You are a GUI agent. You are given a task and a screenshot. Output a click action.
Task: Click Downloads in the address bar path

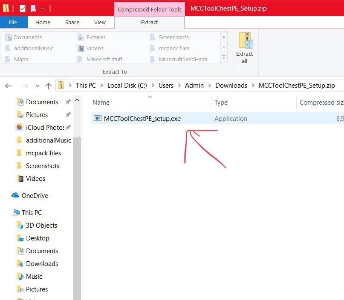[x=231, y=86]
